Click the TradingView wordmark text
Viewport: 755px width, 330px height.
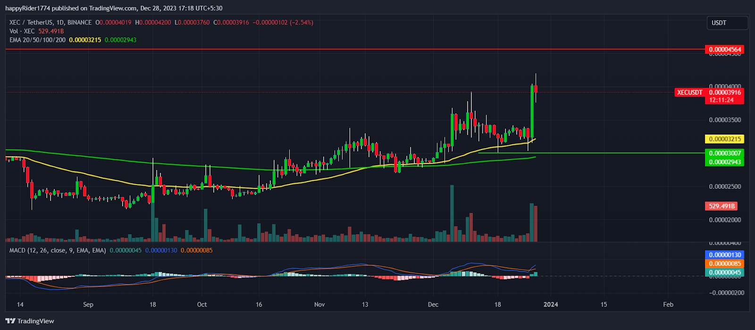(36, 321)
